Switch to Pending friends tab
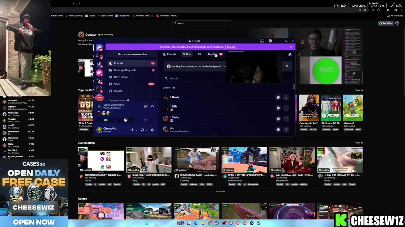Screen dimensions: 405x227 215,54
